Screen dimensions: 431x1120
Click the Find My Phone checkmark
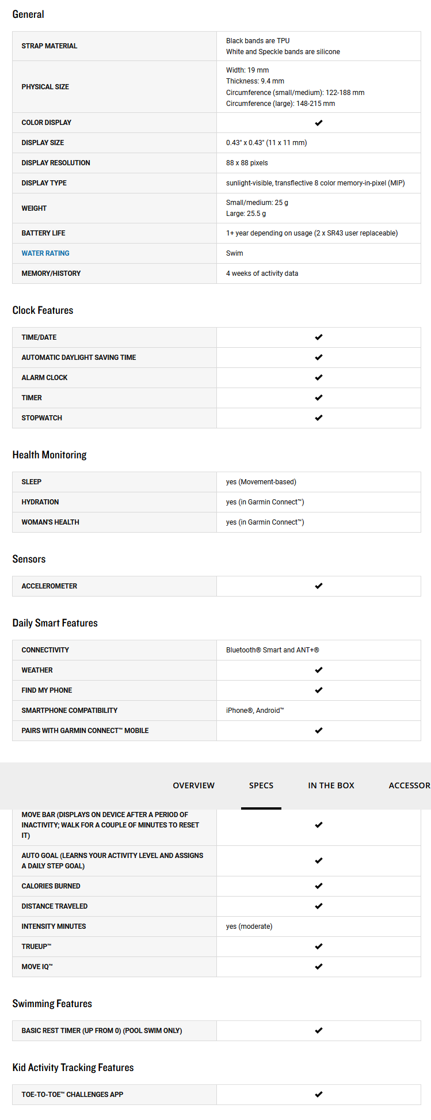319,690
